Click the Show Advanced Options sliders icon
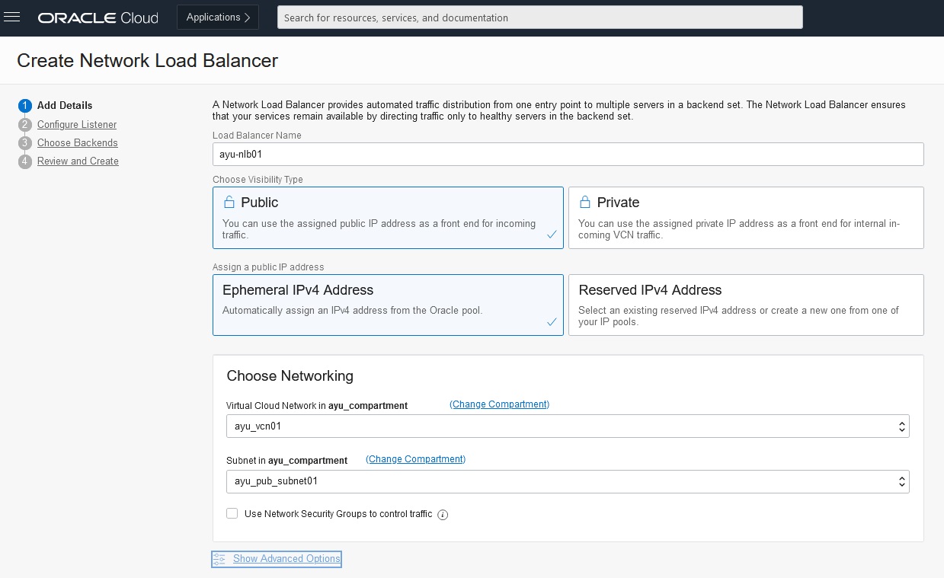Screen dimensions: 944x578 pyautogui.click(x=219, y=559)
